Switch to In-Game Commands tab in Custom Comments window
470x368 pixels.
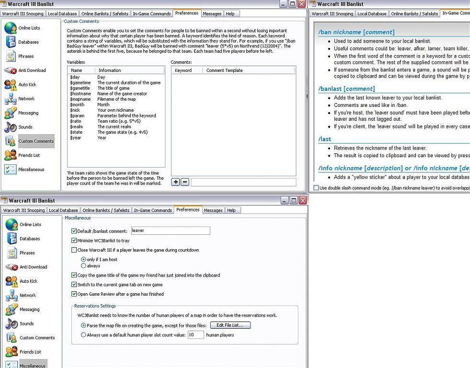point(152,14)
